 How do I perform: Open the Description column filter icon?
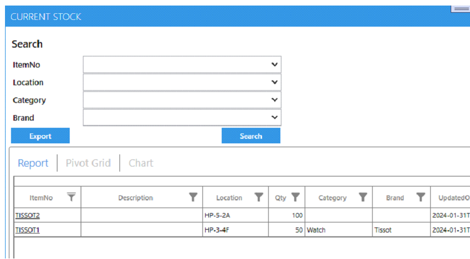click(x=194, y=197)
